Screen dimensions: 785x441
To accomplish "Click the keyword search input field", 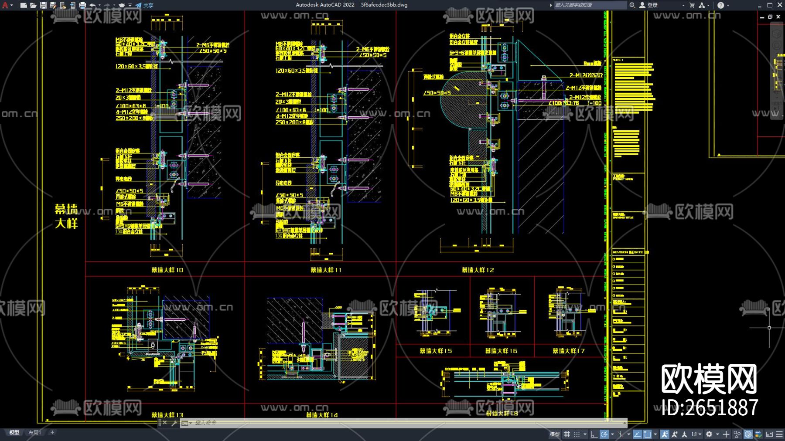I will coord(590,5).
